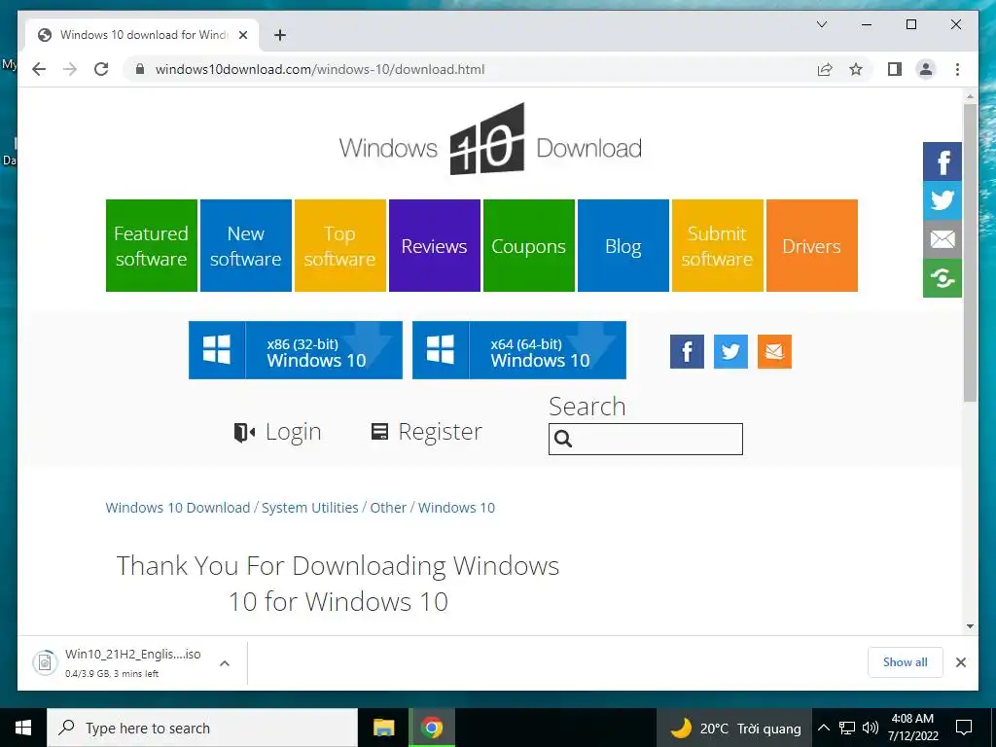Image resolution: width=996 pixels, height=747 pixels.
Task: Click the Login link
Action: tap(277, 432)
